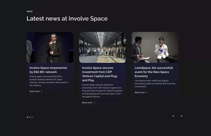
Task: Click the Takeoff program investment summary text
Action: point(102,91)
